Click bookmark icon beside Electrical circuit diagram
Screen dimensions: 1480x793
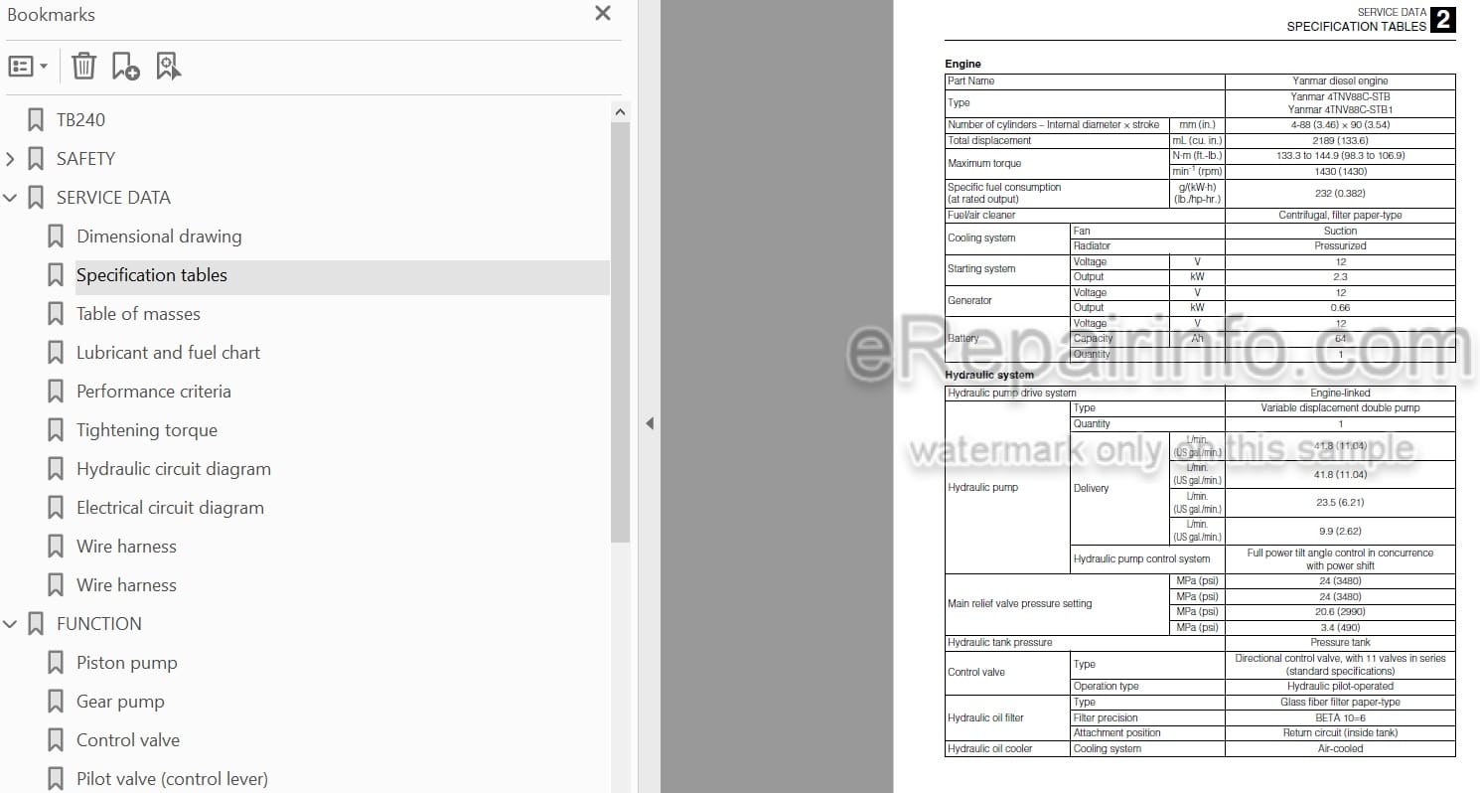pyautogui.click(x=56, y=508)
